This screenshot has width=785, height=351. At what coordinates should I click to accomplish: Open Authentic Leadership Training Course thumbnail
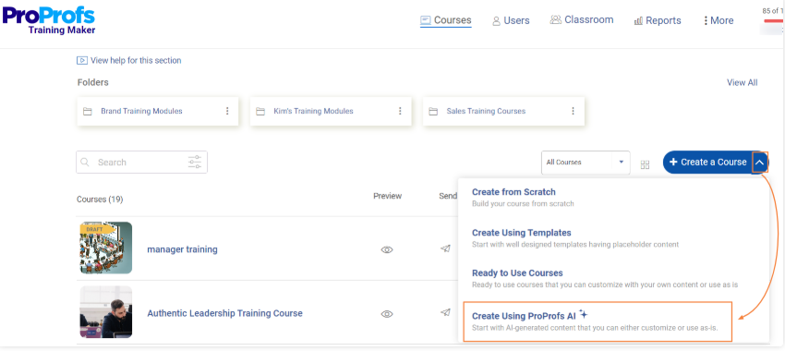pos(105,312)
